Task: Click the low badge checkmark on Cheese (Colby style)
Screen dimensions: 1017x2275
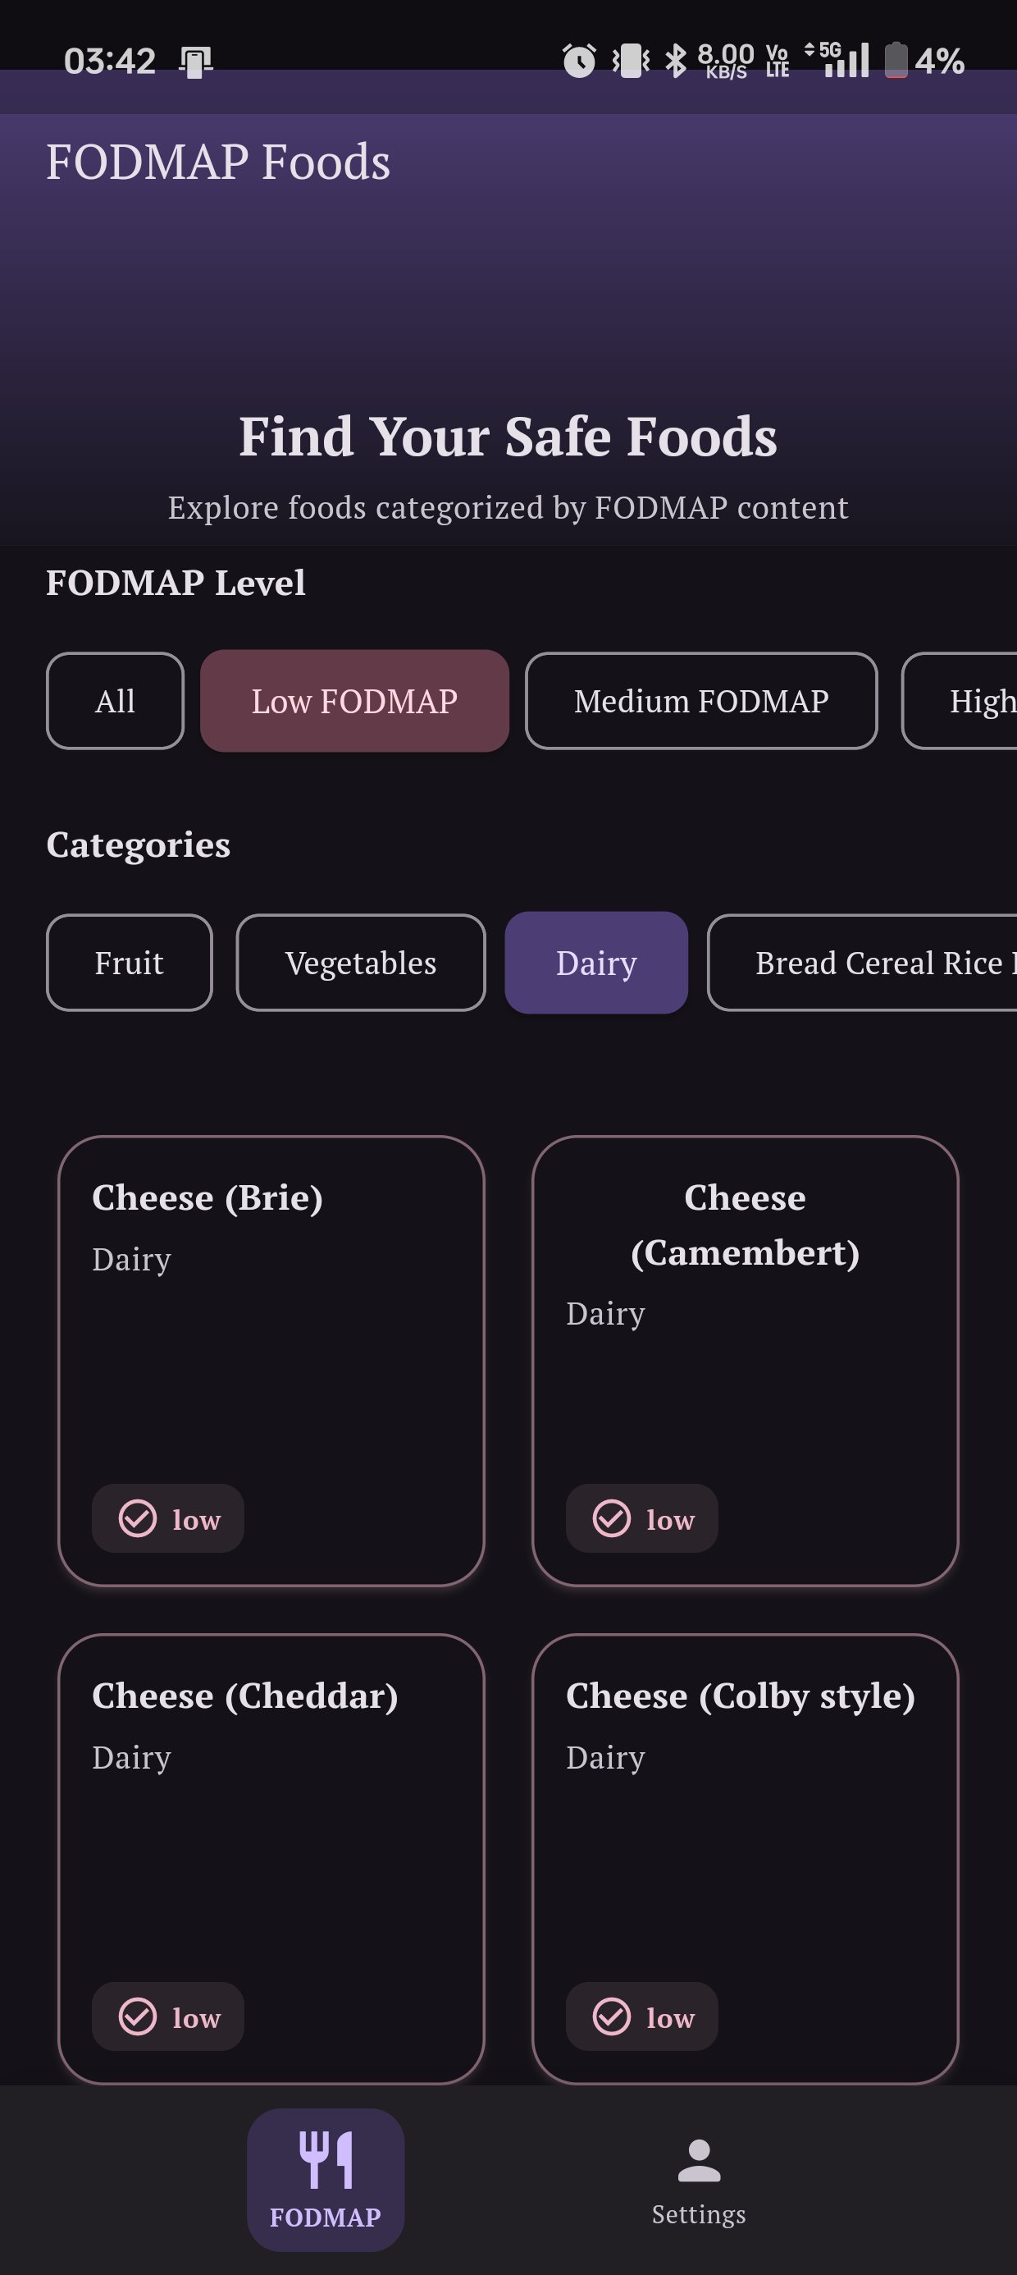Action: pos(609,2017)
